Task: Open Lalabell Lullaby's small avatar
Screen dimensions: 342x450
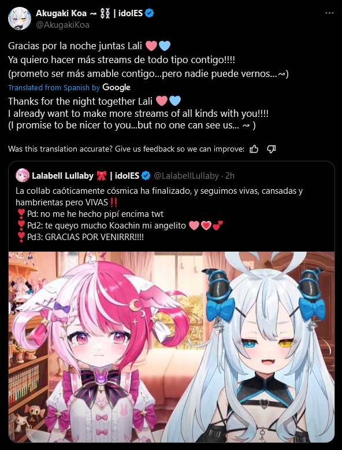Action: (x=23, y=175)
